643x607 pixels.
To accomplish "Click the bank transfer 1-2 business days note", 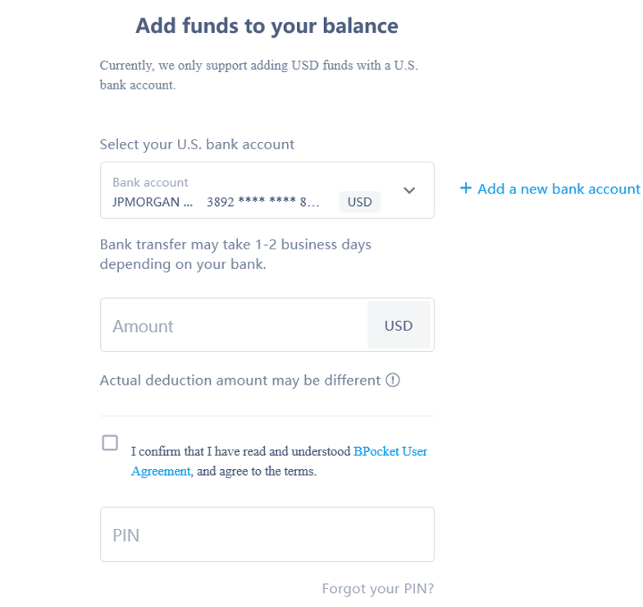I will (235, 254).
